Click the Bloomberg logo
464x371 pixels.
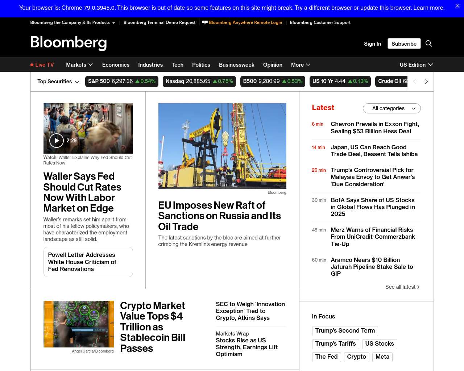[x=69, y=43]
